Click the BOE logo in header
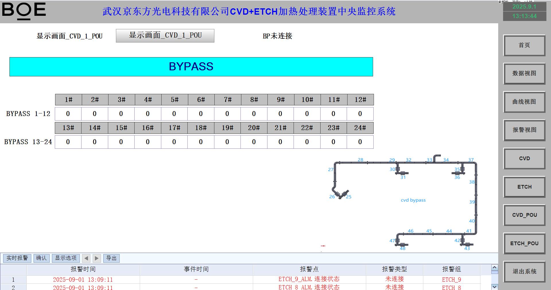The width and height of the screenshot is (551, 290). [24, 11]
